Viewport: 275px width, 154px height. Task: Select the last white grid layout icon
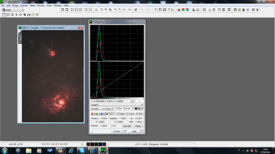pyautogui.click(x=142, y=109)
